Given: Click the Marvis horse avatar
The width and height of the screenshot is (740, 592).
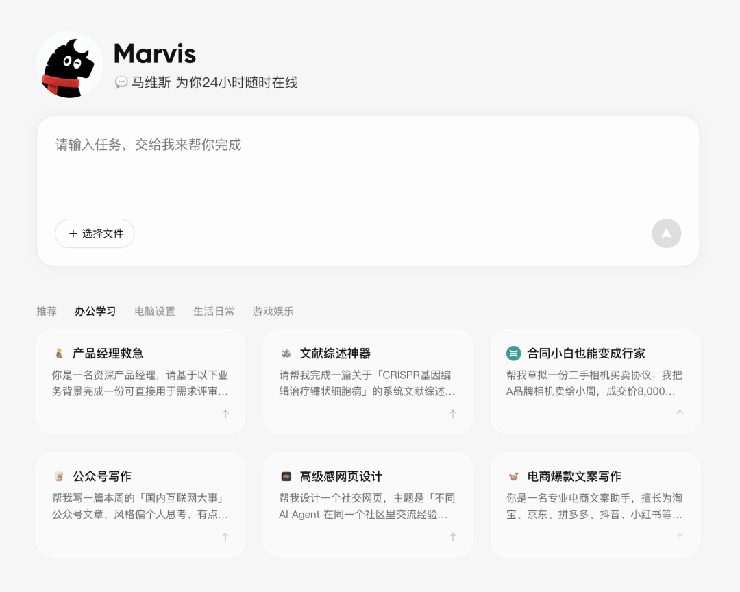Looking at the screenshot, I should click(x=69, y=64).
